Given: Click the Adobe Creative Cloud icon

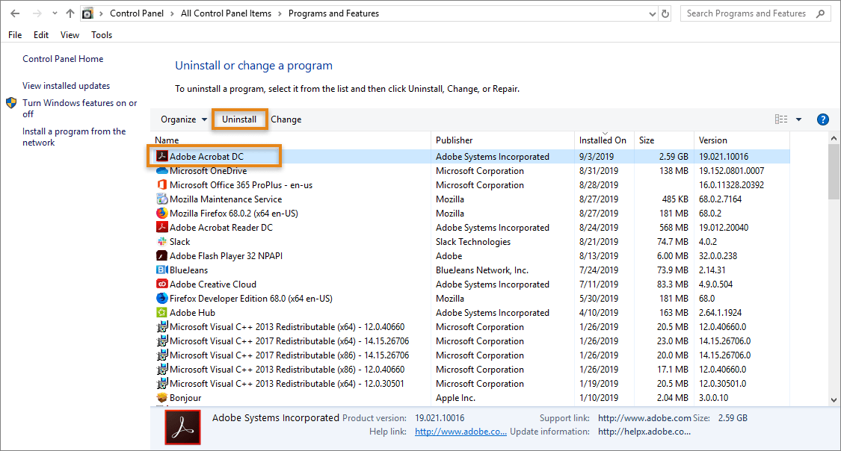Looking at the screenshot, I should 161,284.
